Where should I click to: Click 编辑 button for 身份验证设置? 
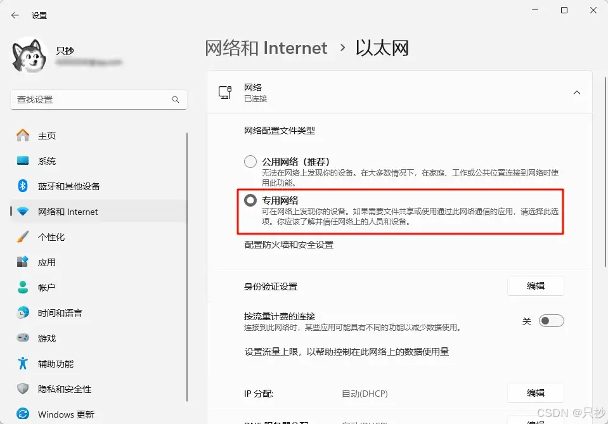(536, 286)
